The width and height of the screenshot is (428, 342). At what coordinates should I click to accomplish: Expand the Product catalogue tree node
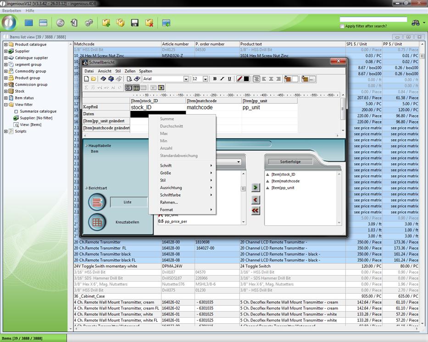click(x=6, y=44)
